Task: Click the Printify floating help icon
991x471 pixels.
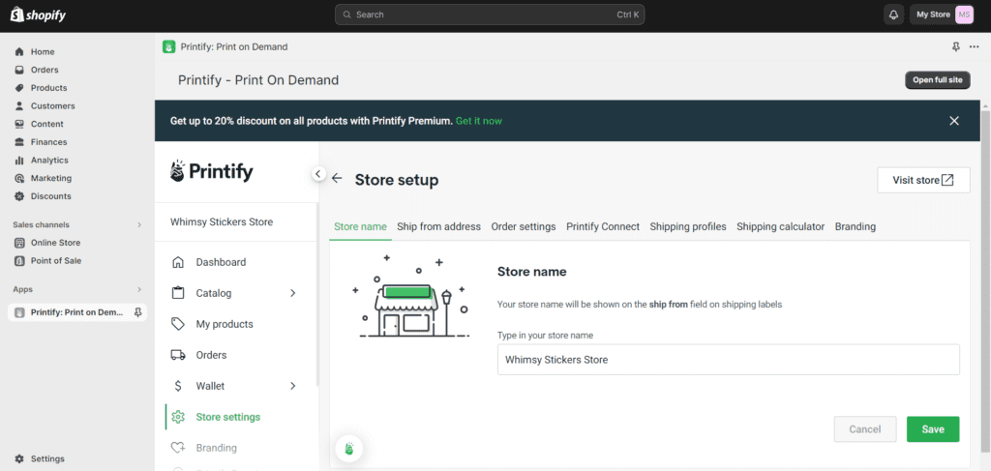Action: pyautogui.click(x=349, y=448)
